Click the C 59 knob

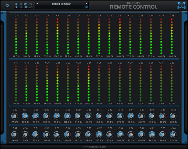click(x=120, y=135)
